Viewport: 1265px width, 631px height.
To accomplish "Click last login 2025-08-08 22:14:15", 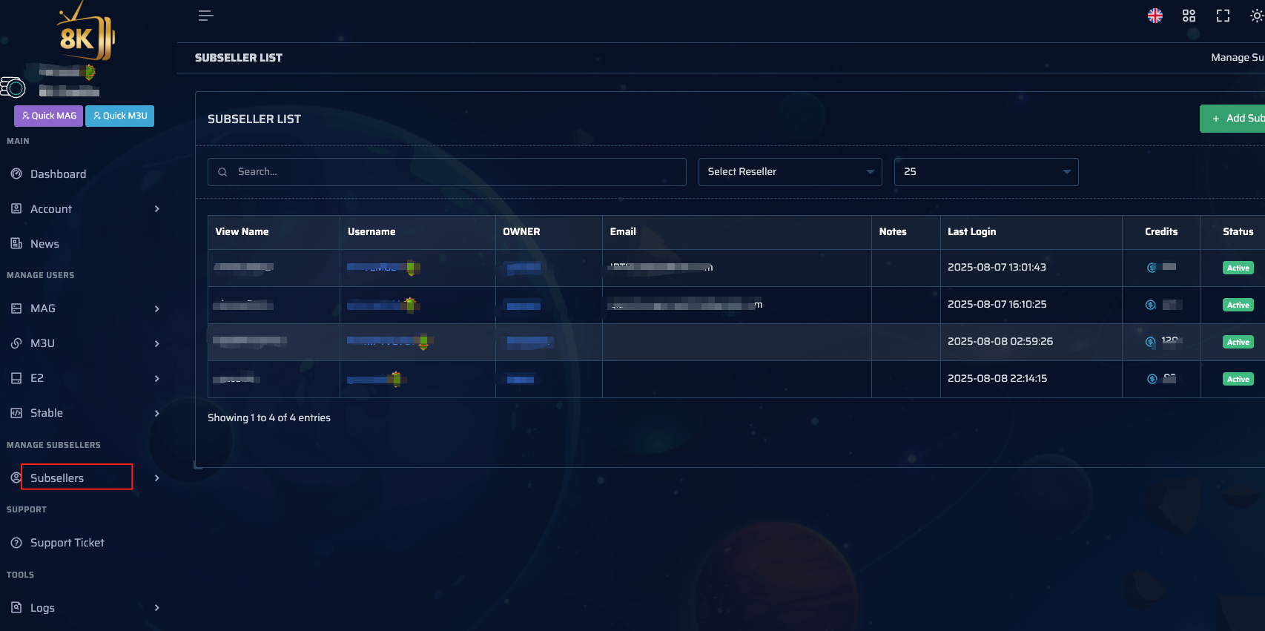I will (x=997, y=378).
